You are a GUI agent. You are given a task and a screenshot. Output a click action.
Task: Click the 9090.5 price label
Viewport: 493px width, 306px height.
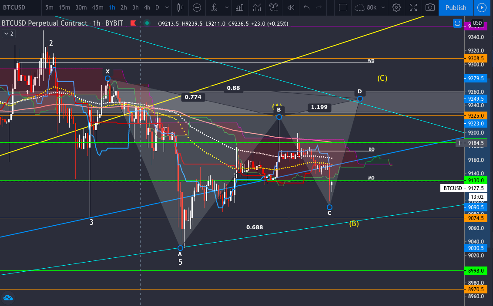(x=476, y=207)
